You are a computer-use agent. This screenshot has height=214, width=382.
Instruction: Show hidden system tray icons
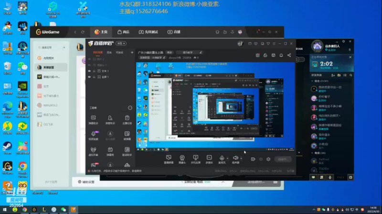(314, 209)
